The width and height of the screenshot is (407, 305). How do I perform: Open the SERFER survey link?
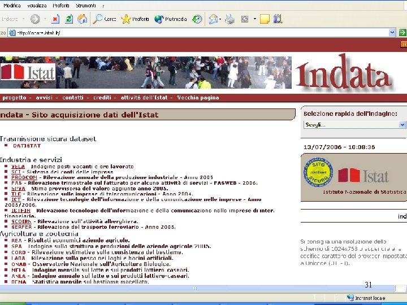[21, 227]
